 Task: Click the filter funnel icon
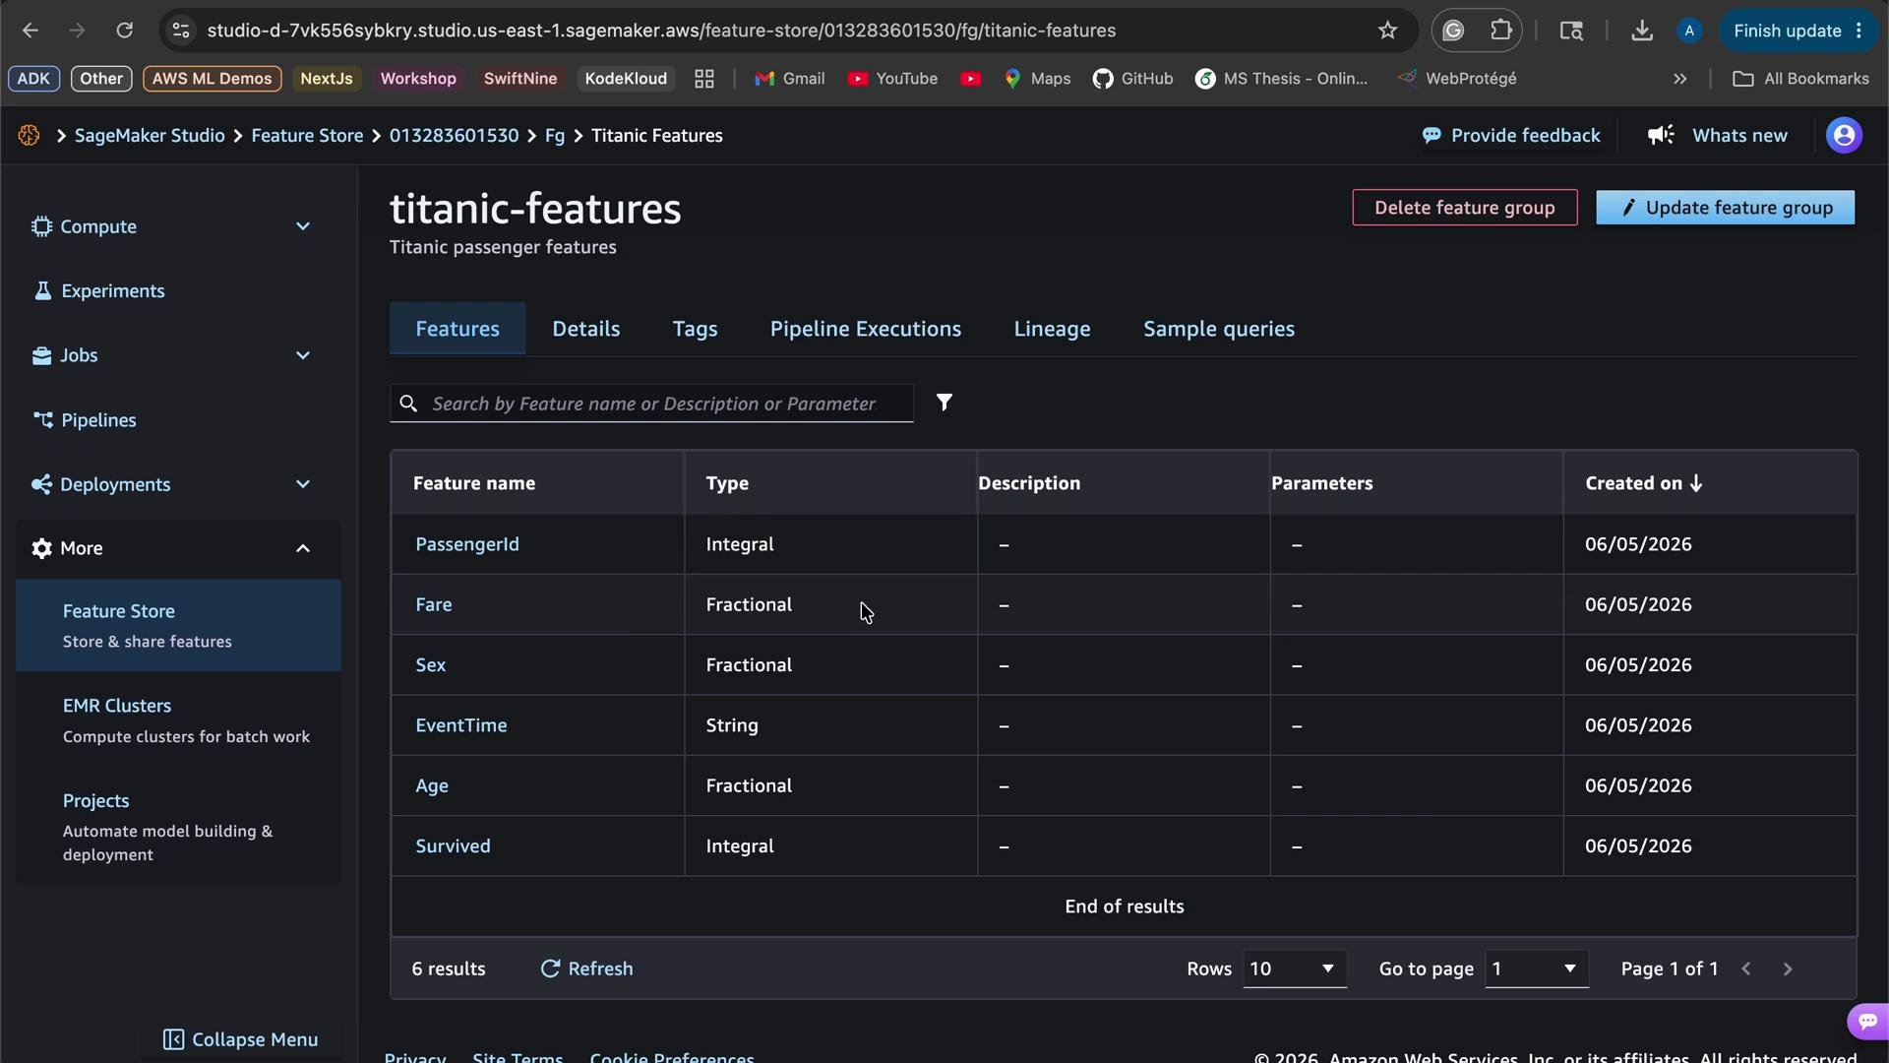click(x=944, y=403)
